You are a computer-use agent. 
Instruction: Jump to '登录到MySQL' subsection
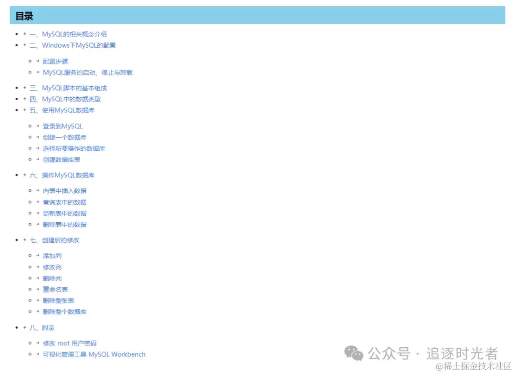click(x=63, y=126)
